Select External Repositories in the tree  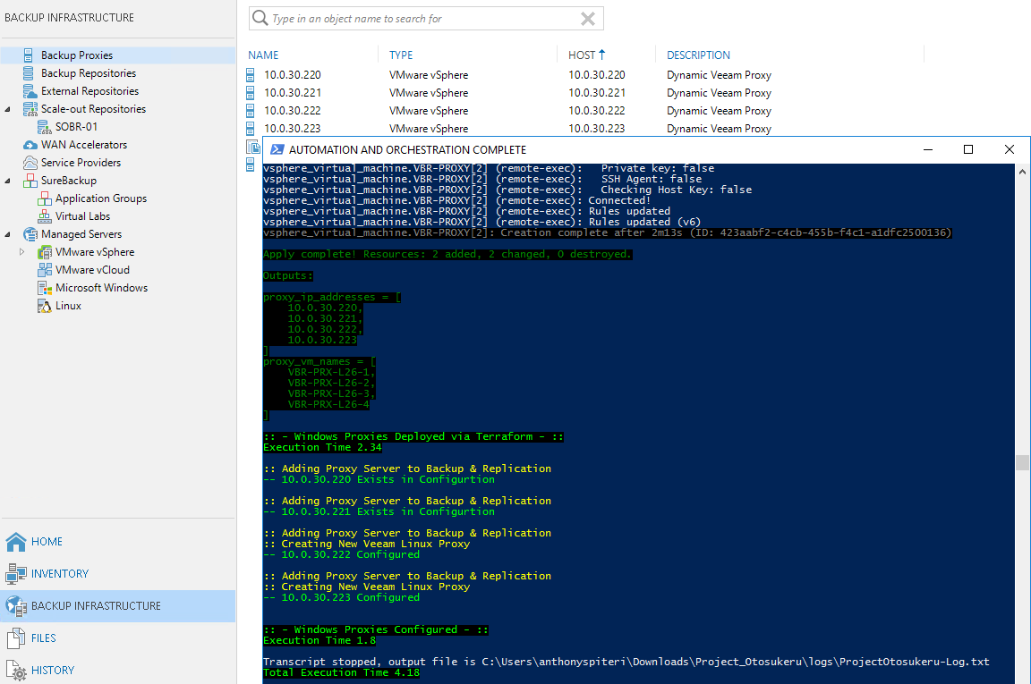coord(90,90)
